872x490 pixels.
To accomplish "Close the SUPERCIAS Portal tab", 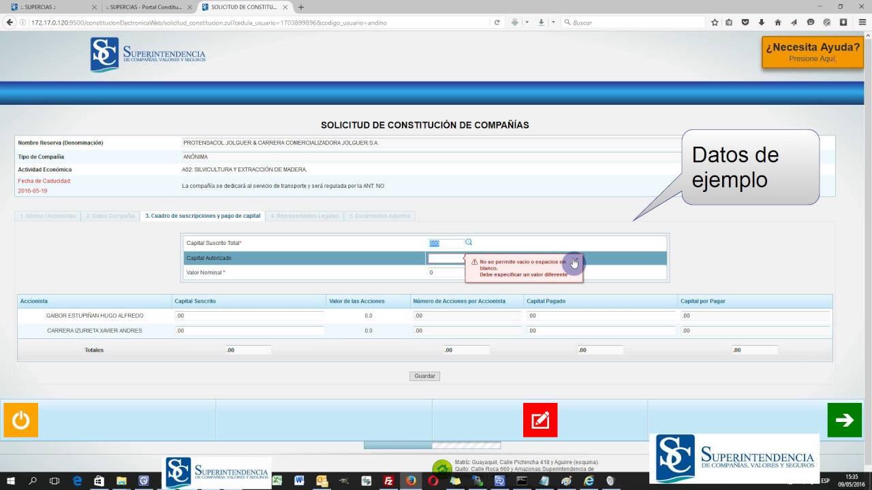I will coord(189,7).
